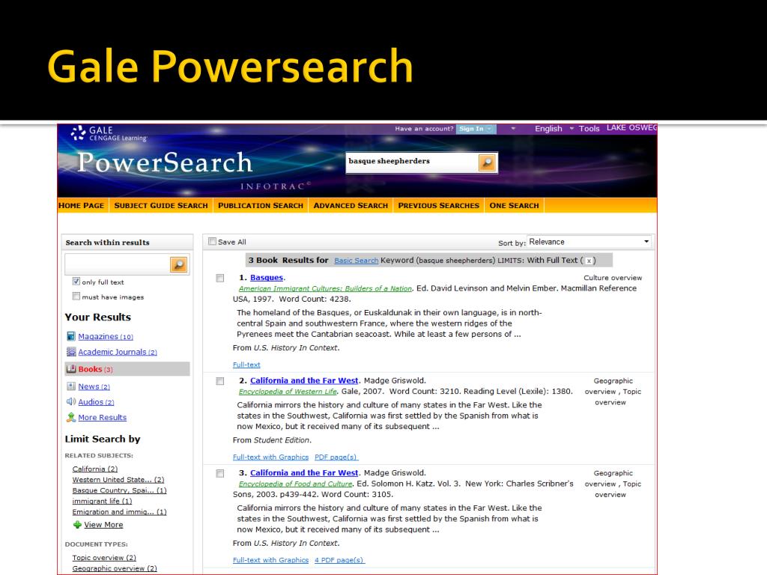Open the PDF page(s) link for result 2
This screenshot has width=767, height=575.
[336, 457]
